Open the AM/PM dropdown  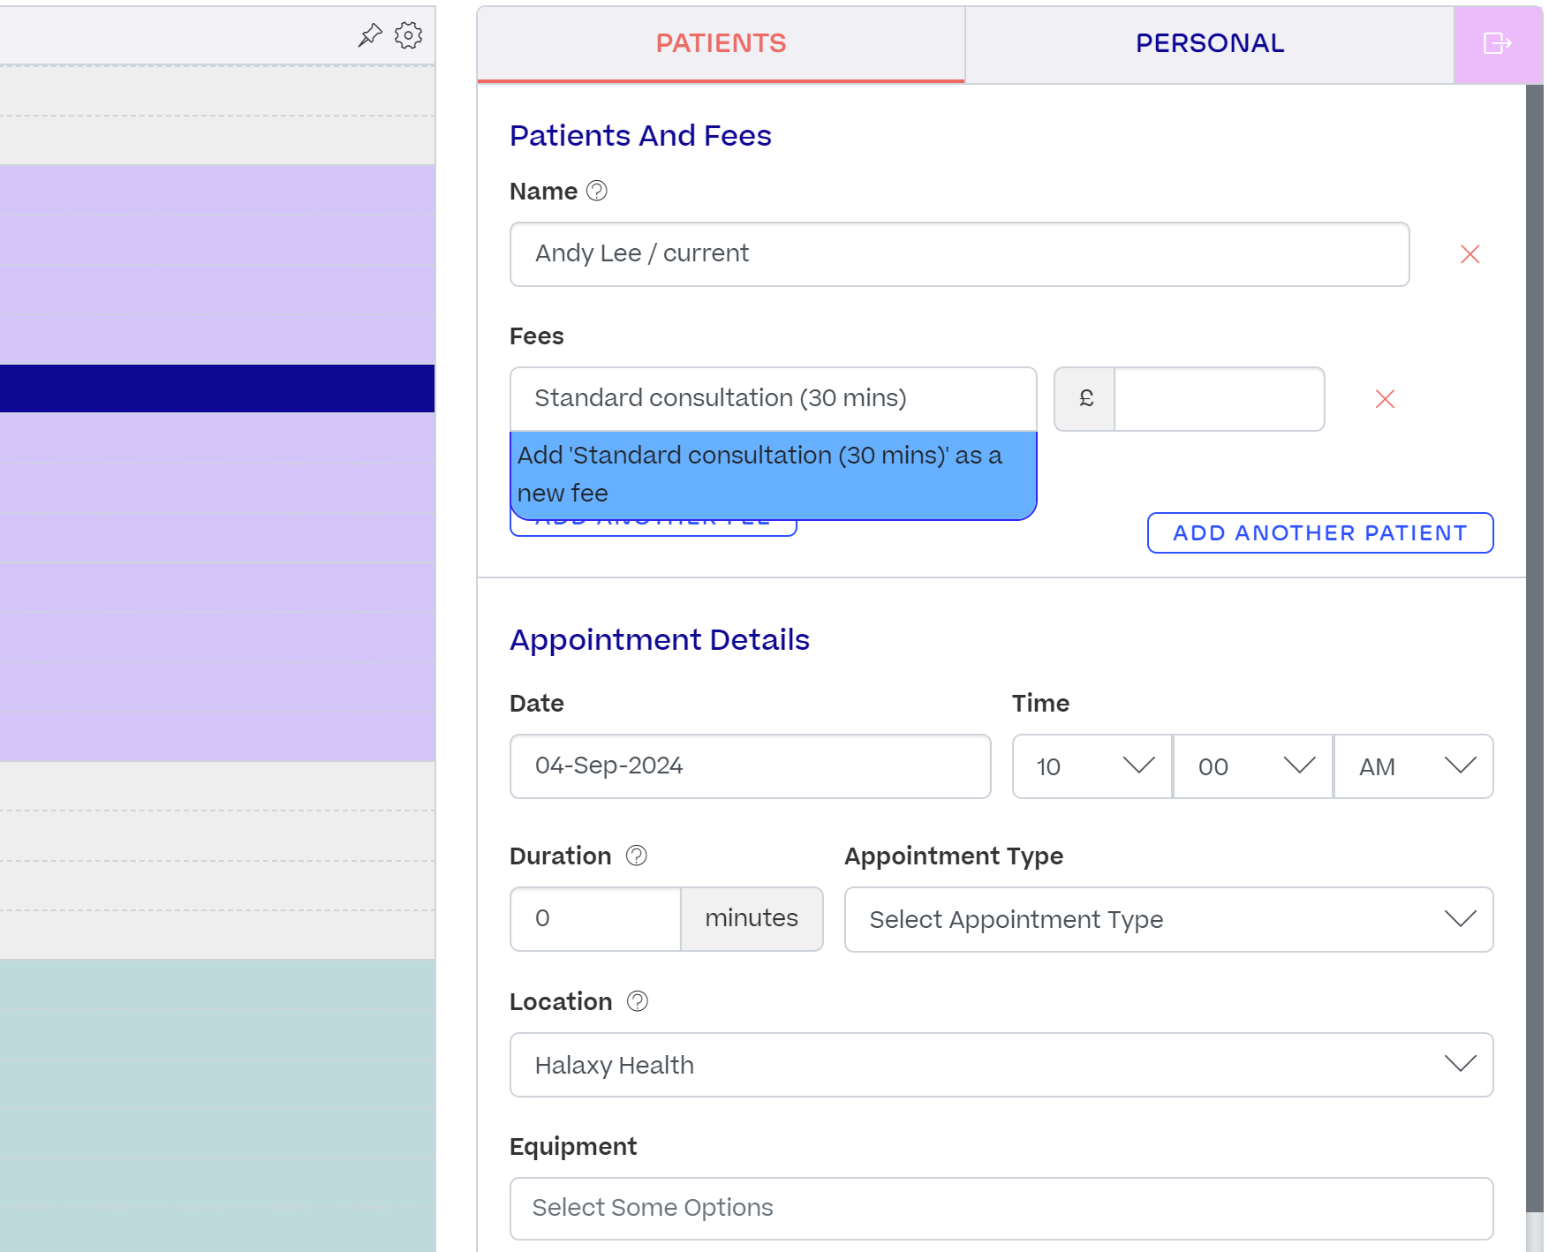1414,766
